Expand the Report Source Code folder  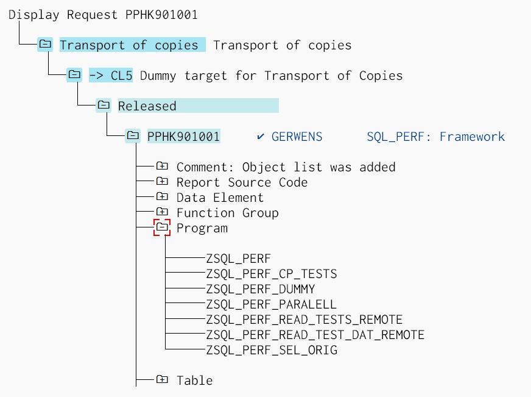pyautogui.click(x=162, y=181)
